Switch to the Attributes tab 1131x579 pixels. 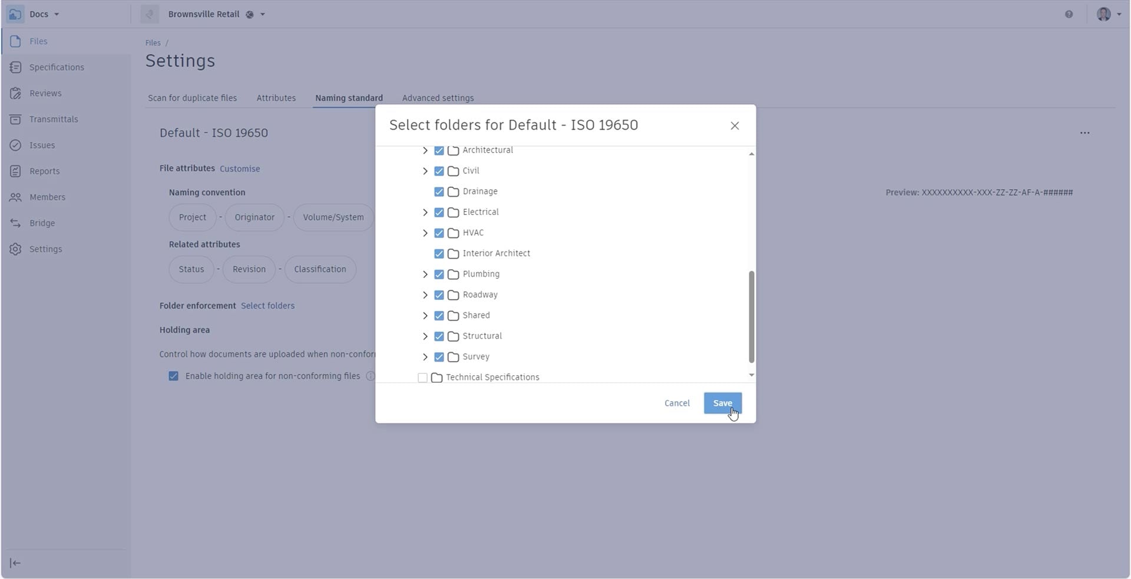pos(276,98)
